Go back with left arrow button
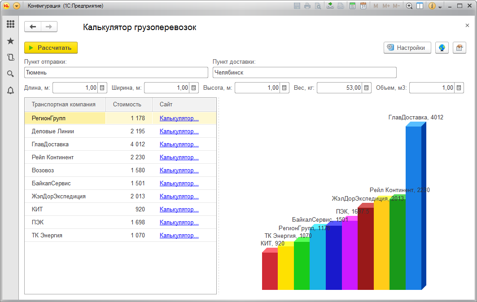 tap(33, 27)
